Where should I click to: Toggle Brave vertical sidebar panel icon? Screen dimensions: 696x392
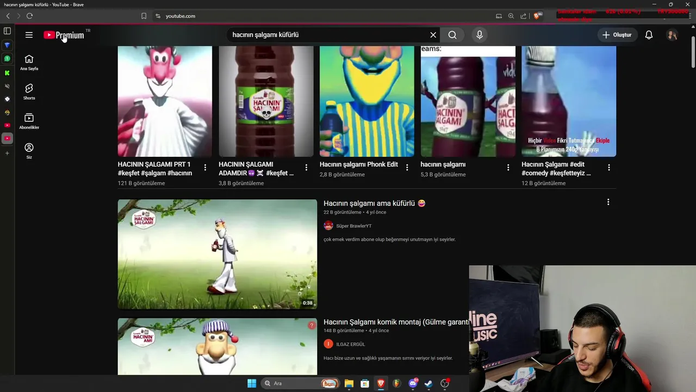point(7,31)
